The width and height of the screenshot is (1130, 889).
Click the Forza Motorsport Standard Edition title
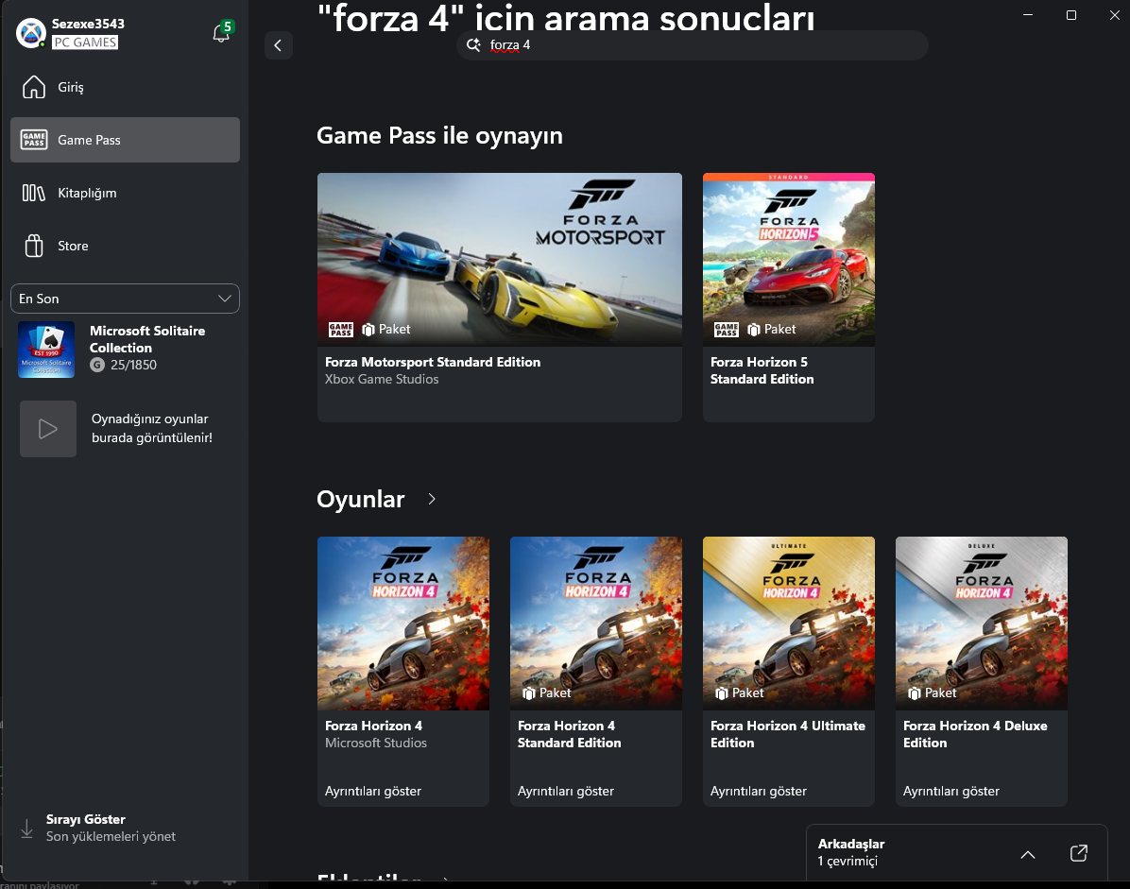click(433, 362)
